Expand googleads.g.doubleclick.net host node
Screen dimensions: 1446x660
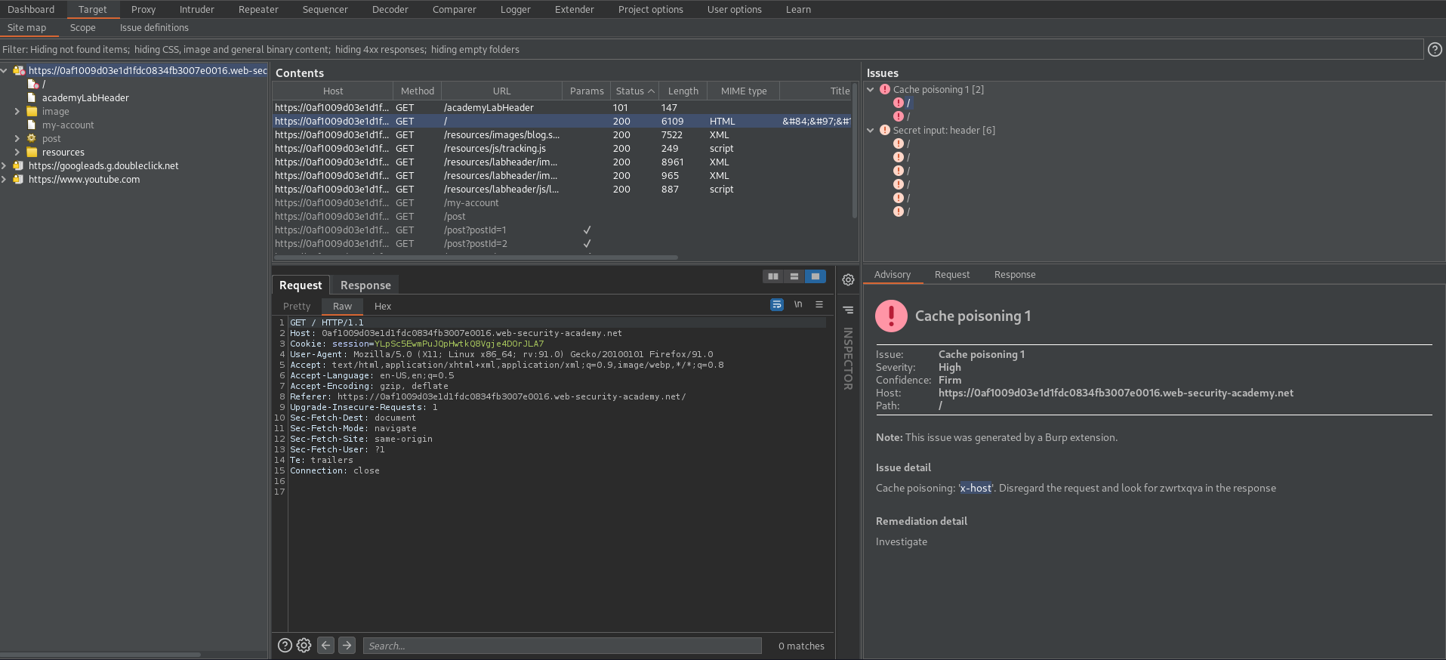pyautogui.click(x=5, y=166)
